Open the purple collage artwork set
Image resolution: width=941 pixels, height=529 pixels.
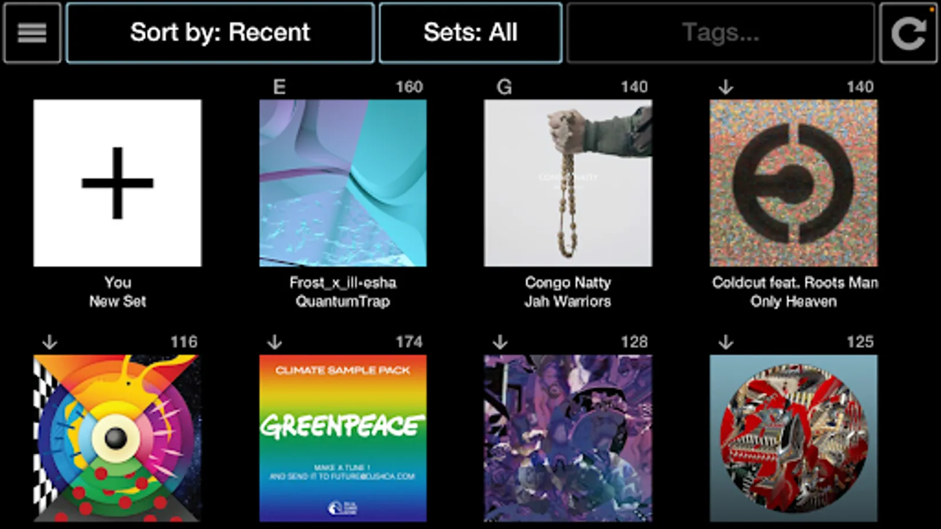coord(568,438)
